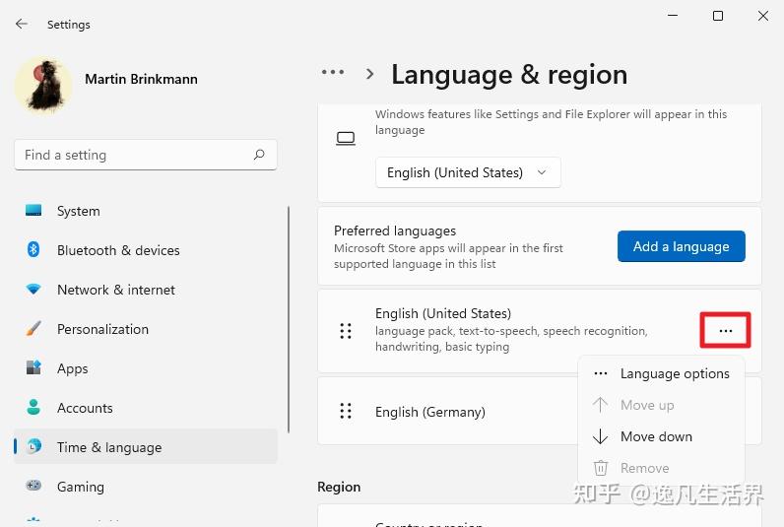Screen dimensions: 784x527
Task: Open more options for English (United States)
Action: [x=726, y=330]
